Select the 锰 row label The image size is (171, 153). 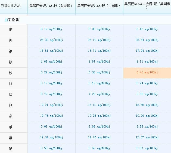[x=11, y=95]
